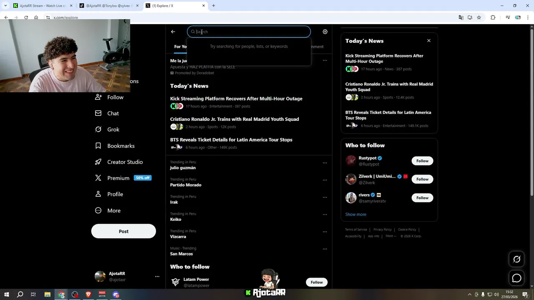The width and height of the screenshot is (534, 300).
Task: Open Kick Streaming story in Today's News side panel
Action: pos(384,58)
